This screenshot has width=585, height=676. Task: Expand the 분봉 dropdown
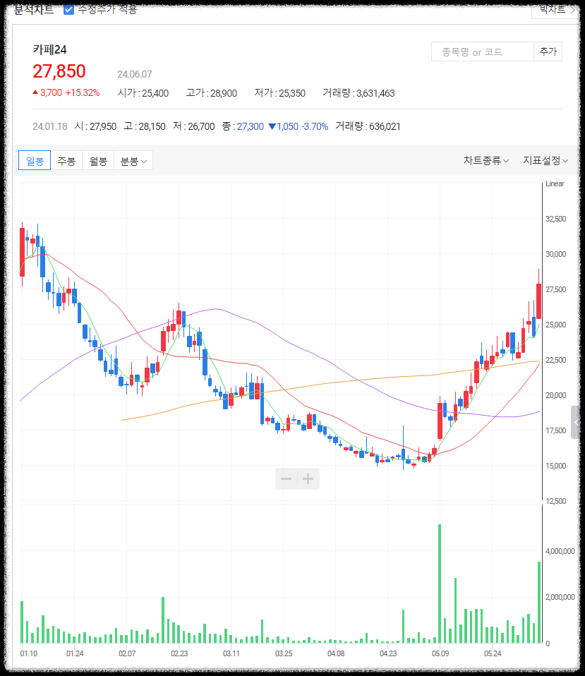click(133, 161)
